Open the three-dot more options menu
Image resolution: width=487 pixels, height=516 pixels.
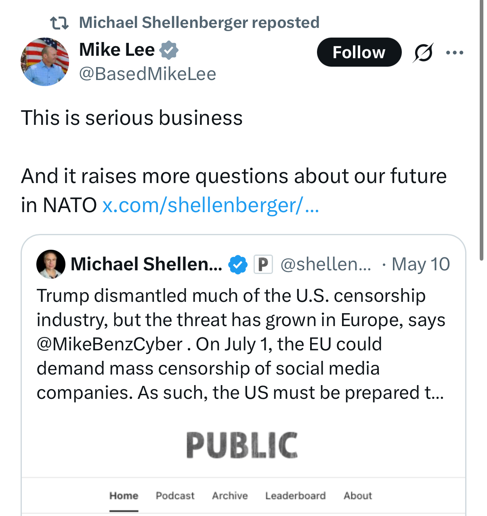click(x=455, y=53)
